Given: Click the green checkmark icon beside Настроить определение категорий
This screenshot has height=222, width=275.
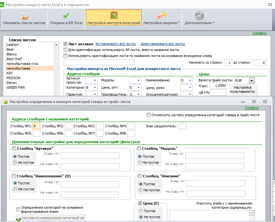Looking at the screenshot, I should pyautogui.click(x=18, y=219).
